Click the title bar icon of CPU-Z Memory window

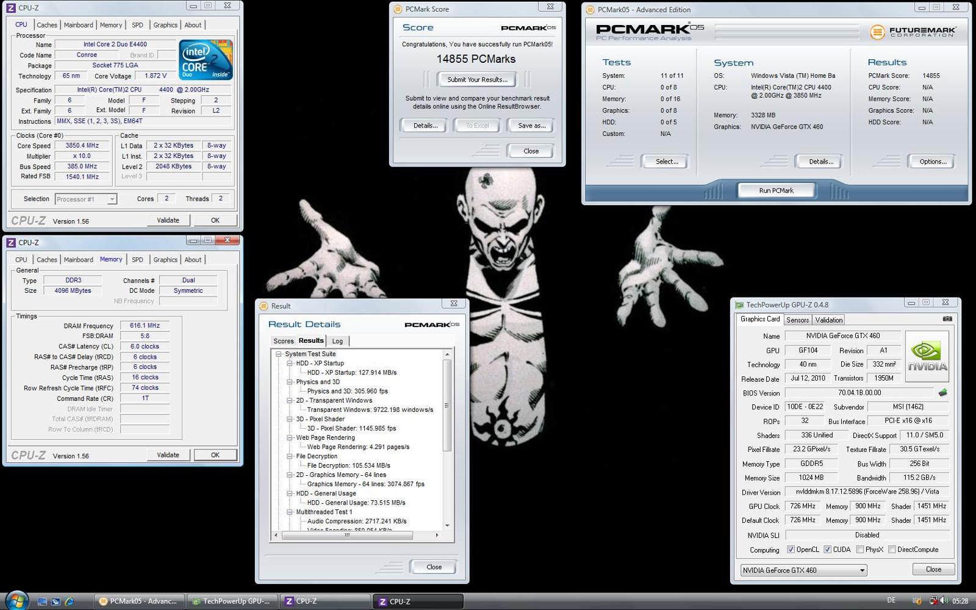[x=11, y=243]
